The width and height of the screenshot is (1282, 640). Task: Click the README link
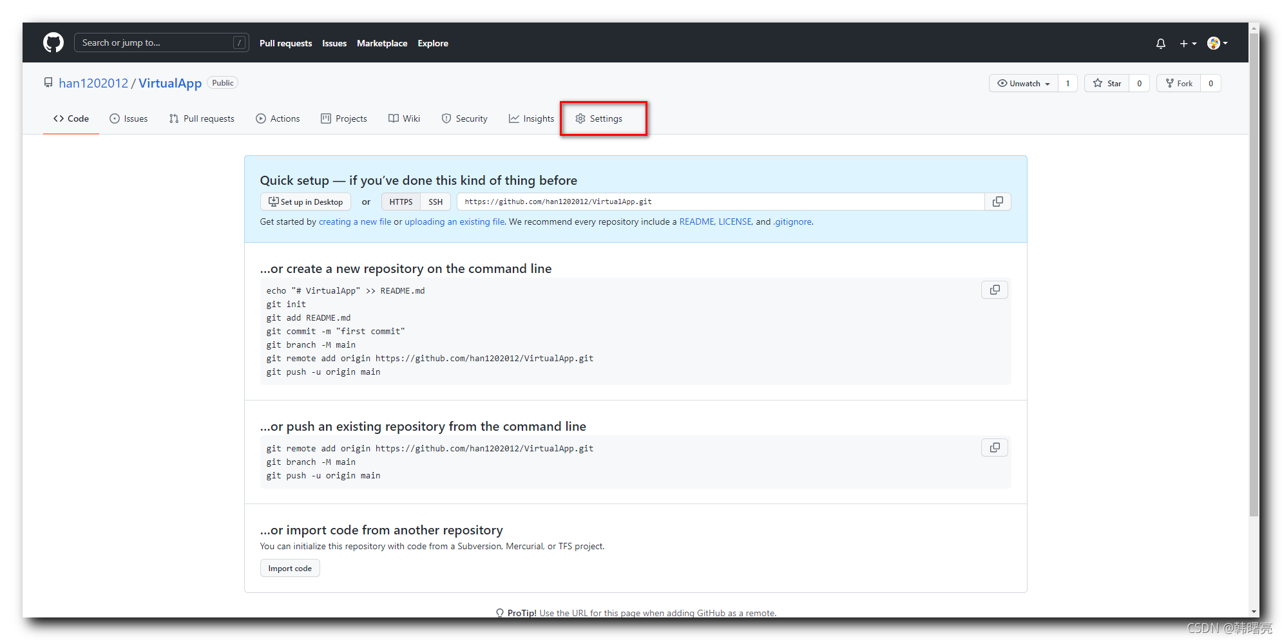(696, 221)
